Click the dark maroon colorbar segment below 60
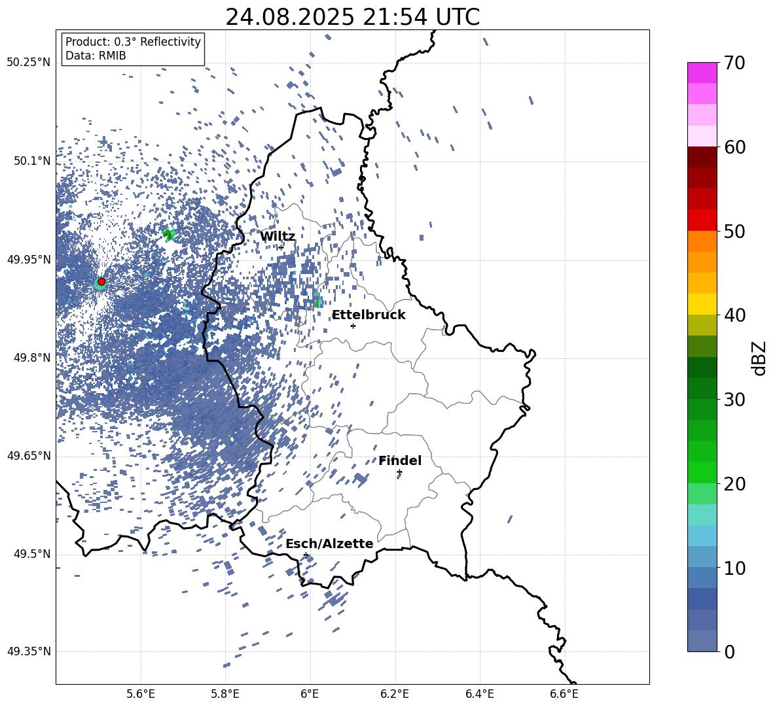 click(x=702, y=157)
